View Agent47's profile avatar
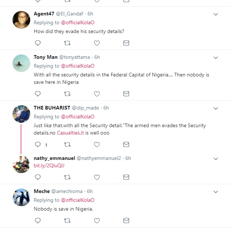231x229 pixels. click(x=21, y=19)
